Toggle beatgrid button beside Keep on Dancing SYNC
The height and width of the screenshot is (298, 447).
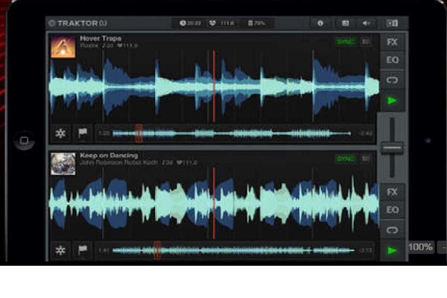click(x=366, y=159)
